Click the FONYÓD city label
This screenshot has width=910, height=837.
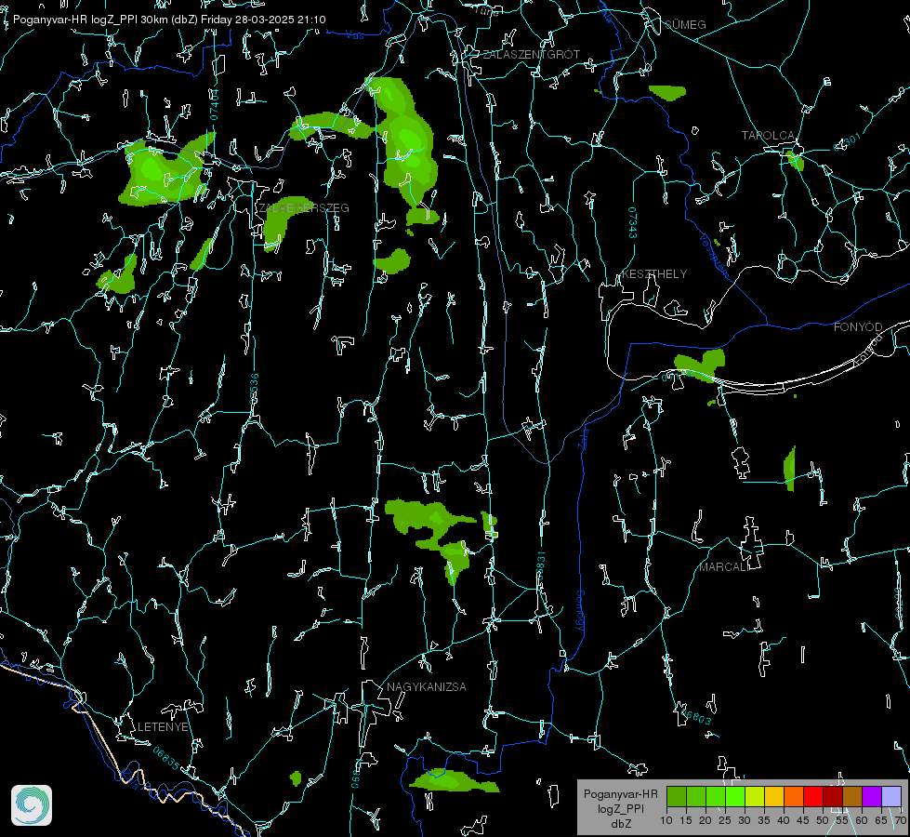[x=858, y=327]
